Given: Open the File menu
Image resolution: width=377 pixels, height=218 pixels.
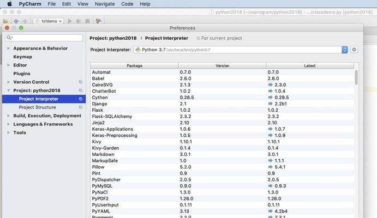Looking at the screenshot, I should (52, 4).
